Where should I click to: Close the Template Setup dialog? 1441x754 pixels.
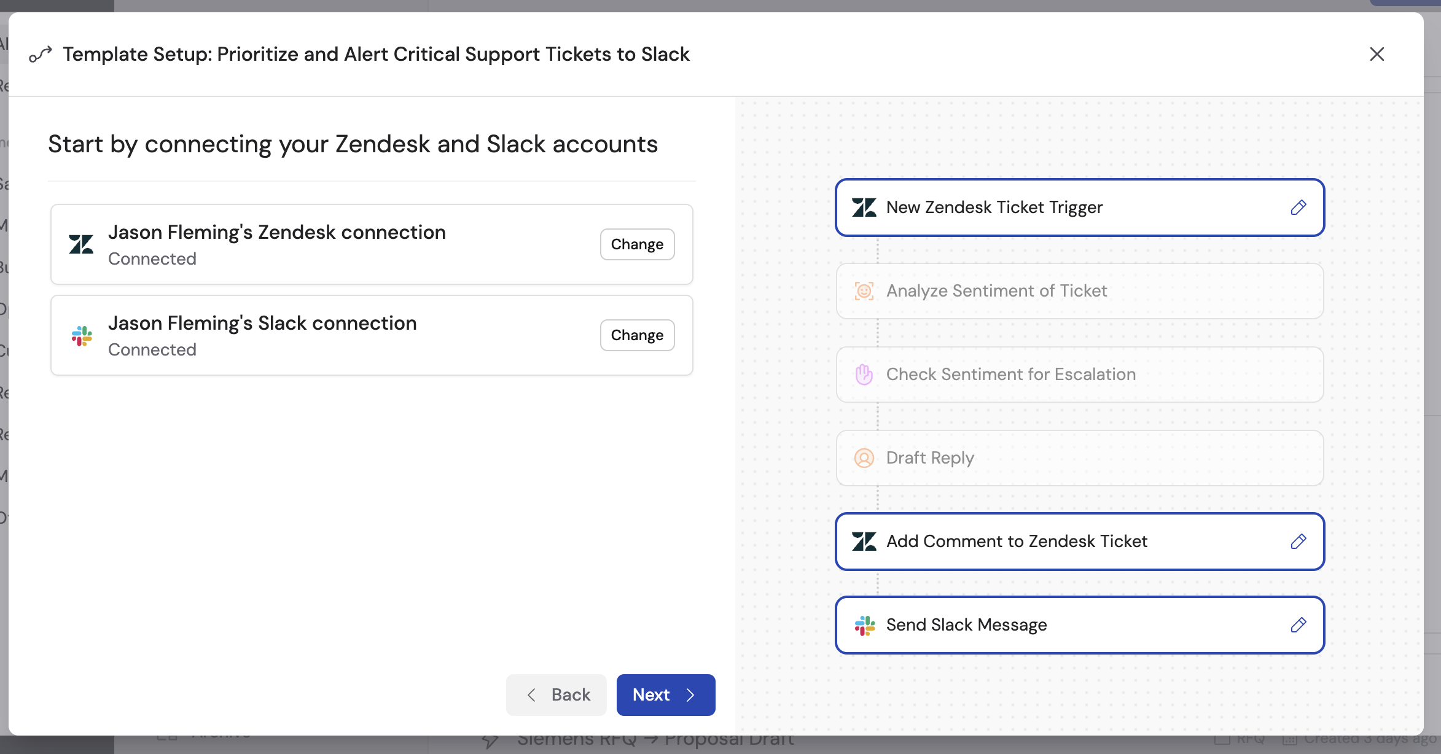[x=1378, y=54]
